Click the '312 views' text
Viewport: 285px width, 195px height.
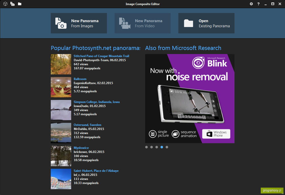point(81,133)
